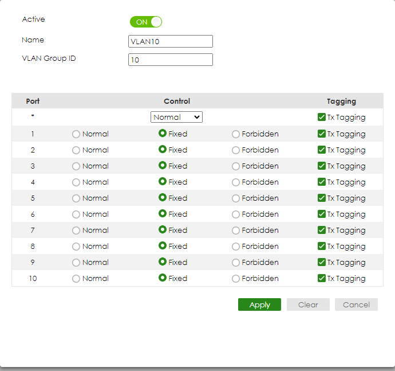395x371 pixels.
Task: Choose Forbidden for port 6
Action: click(236, 214)
